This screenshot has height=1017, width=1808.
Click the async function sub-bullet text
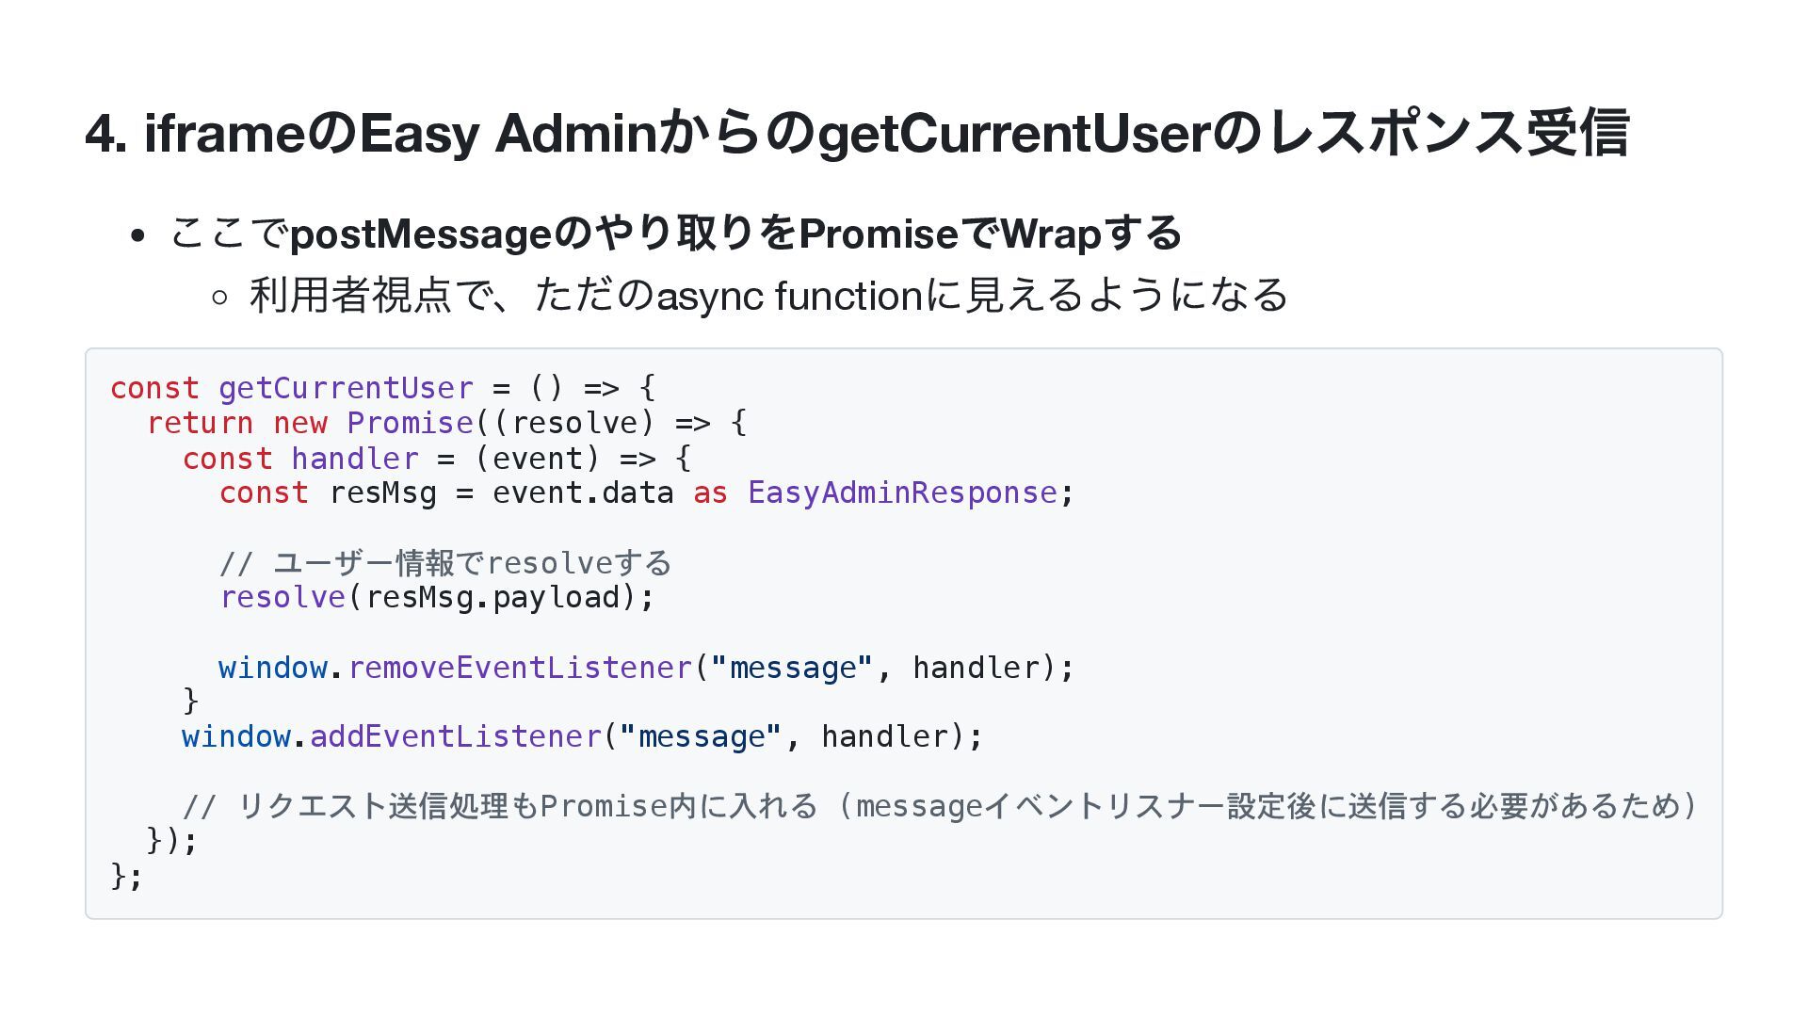pos(768,295)
